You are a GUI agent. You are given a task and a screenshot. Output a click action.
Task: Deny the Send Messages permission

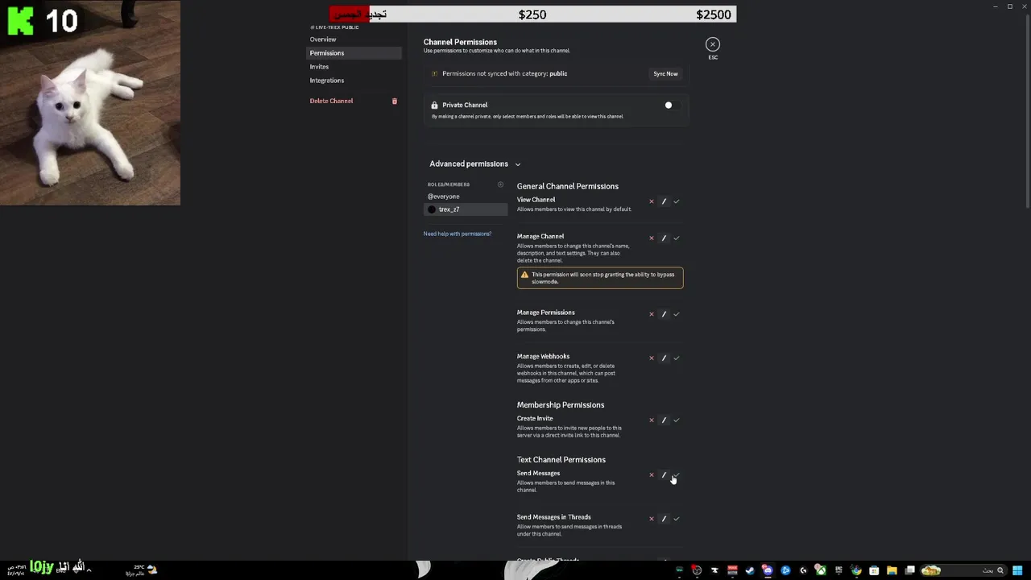coord(652,474)
